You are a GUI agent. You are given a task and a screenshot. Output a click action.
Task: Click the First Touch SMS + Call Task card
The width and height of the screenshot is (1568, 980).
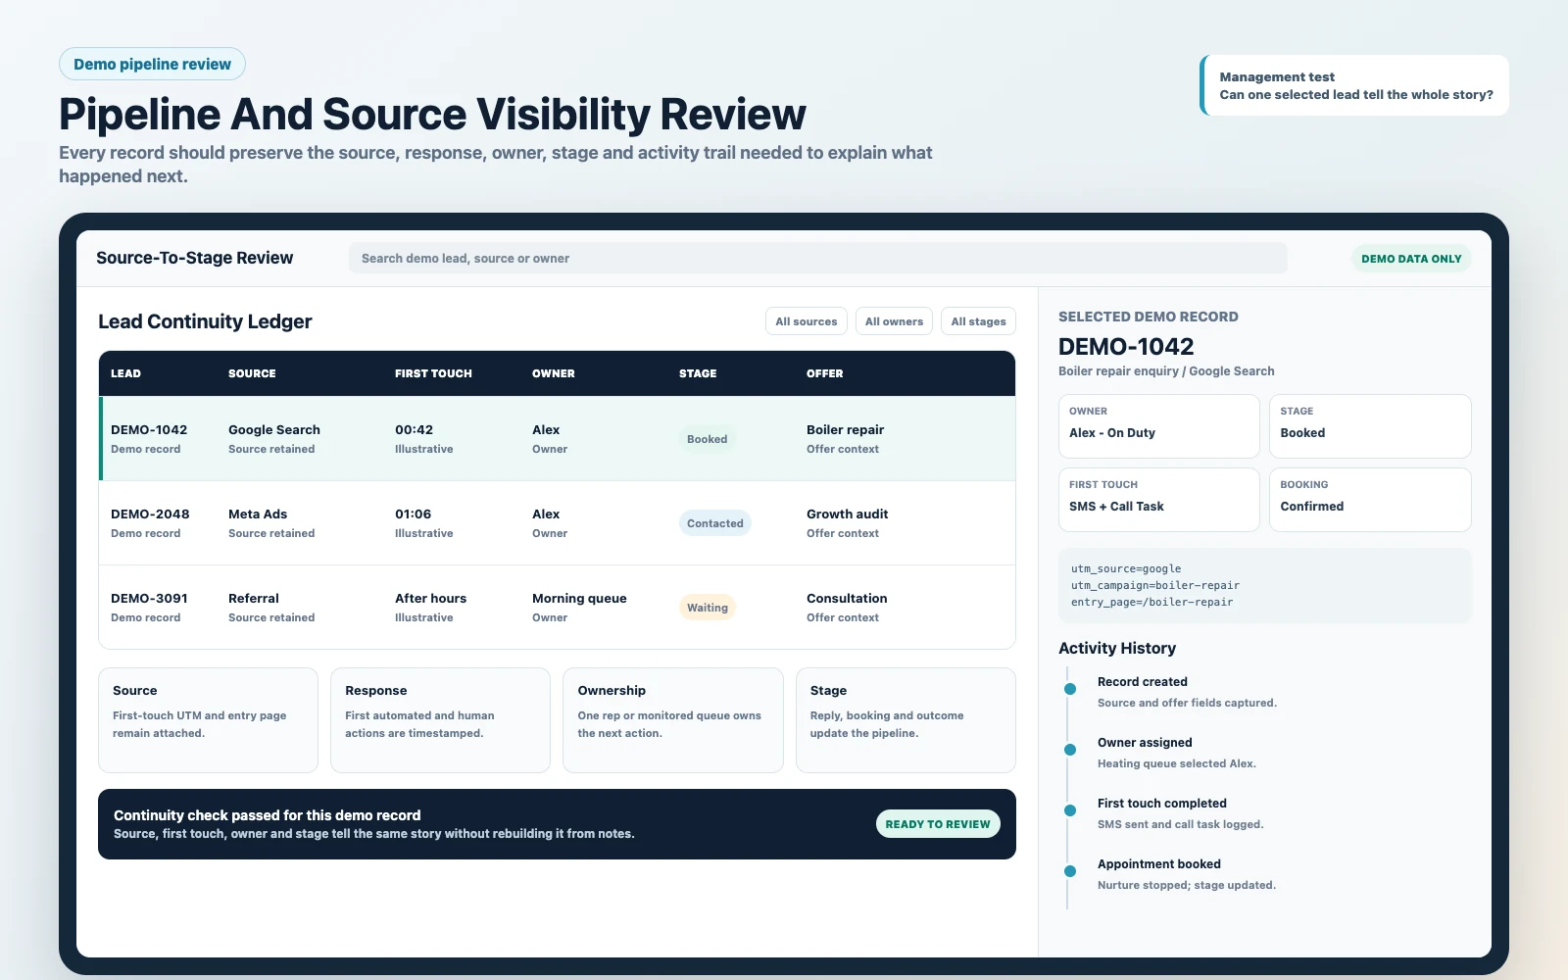pos(1158,500)
